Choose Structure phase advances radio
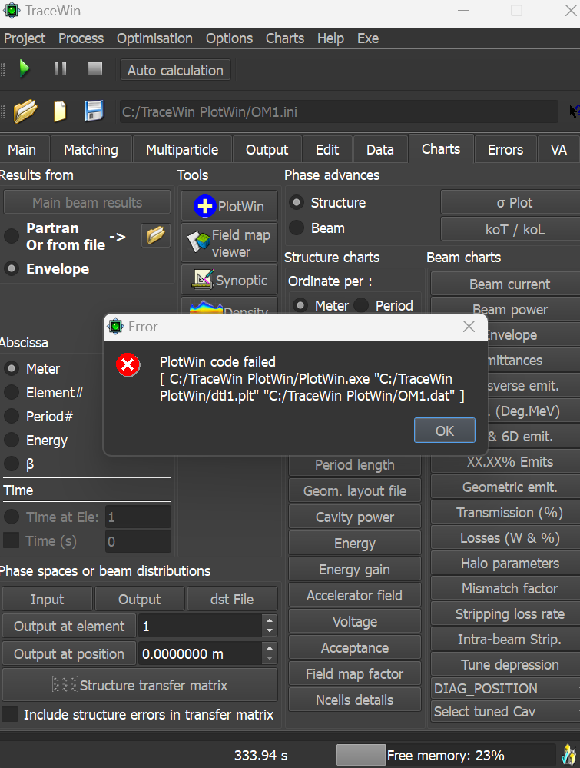This screenshot has height=768, width=580. point(296,202)
